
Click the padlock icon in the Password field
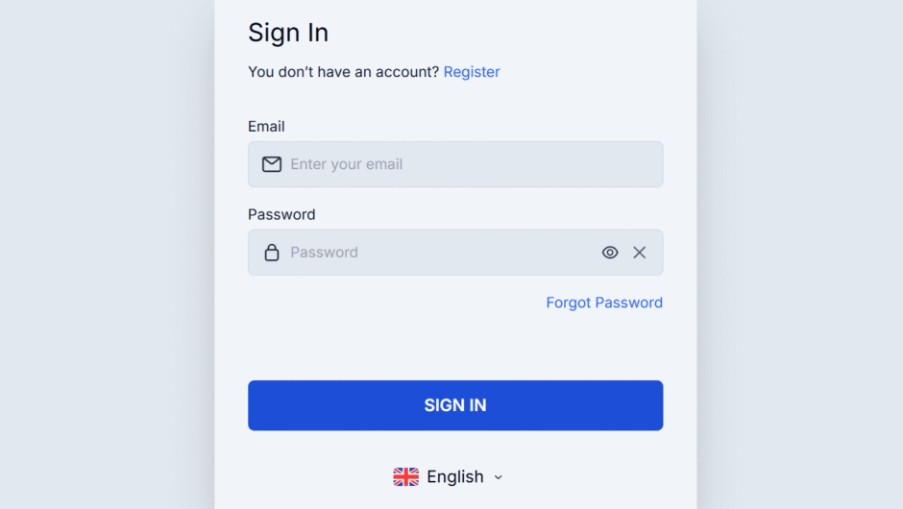(x=272, y=253)
